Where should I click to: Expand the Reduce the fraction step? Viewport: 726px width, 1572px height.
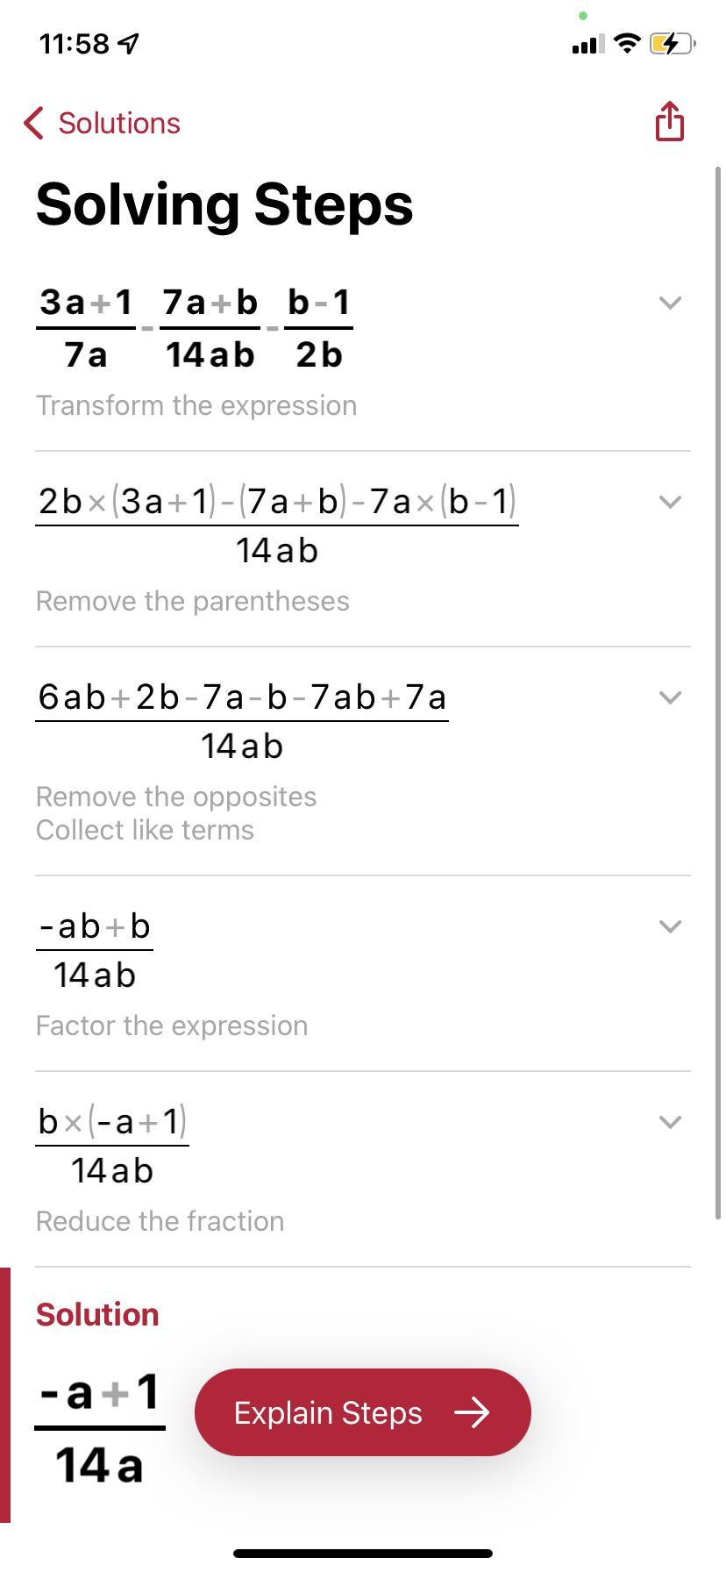click(x=670, y=1122)
